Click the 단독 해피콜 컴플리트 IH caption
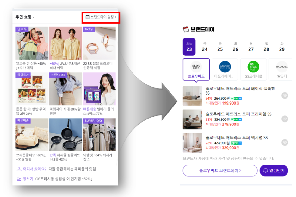 [x=65, y=157]
